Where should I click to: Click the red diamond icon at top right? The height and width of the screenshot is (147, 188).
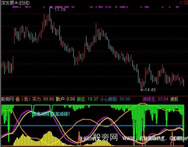(181, 3)
